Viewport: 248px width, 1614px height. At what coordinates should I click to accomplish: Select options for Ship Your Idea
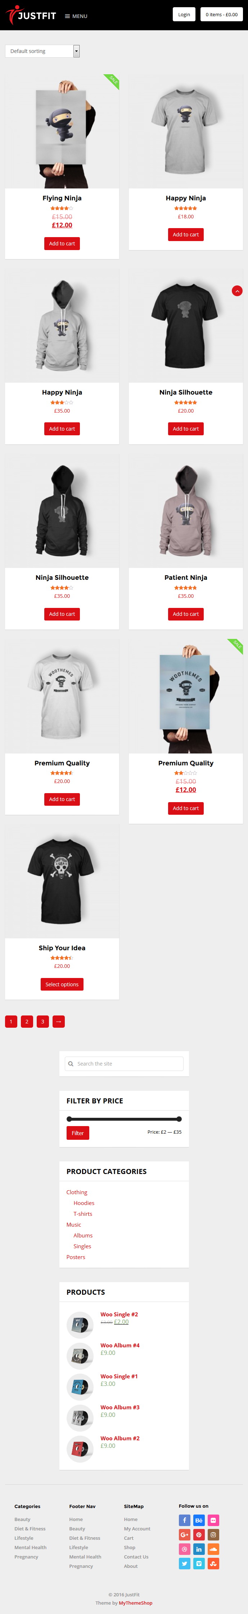62,984
